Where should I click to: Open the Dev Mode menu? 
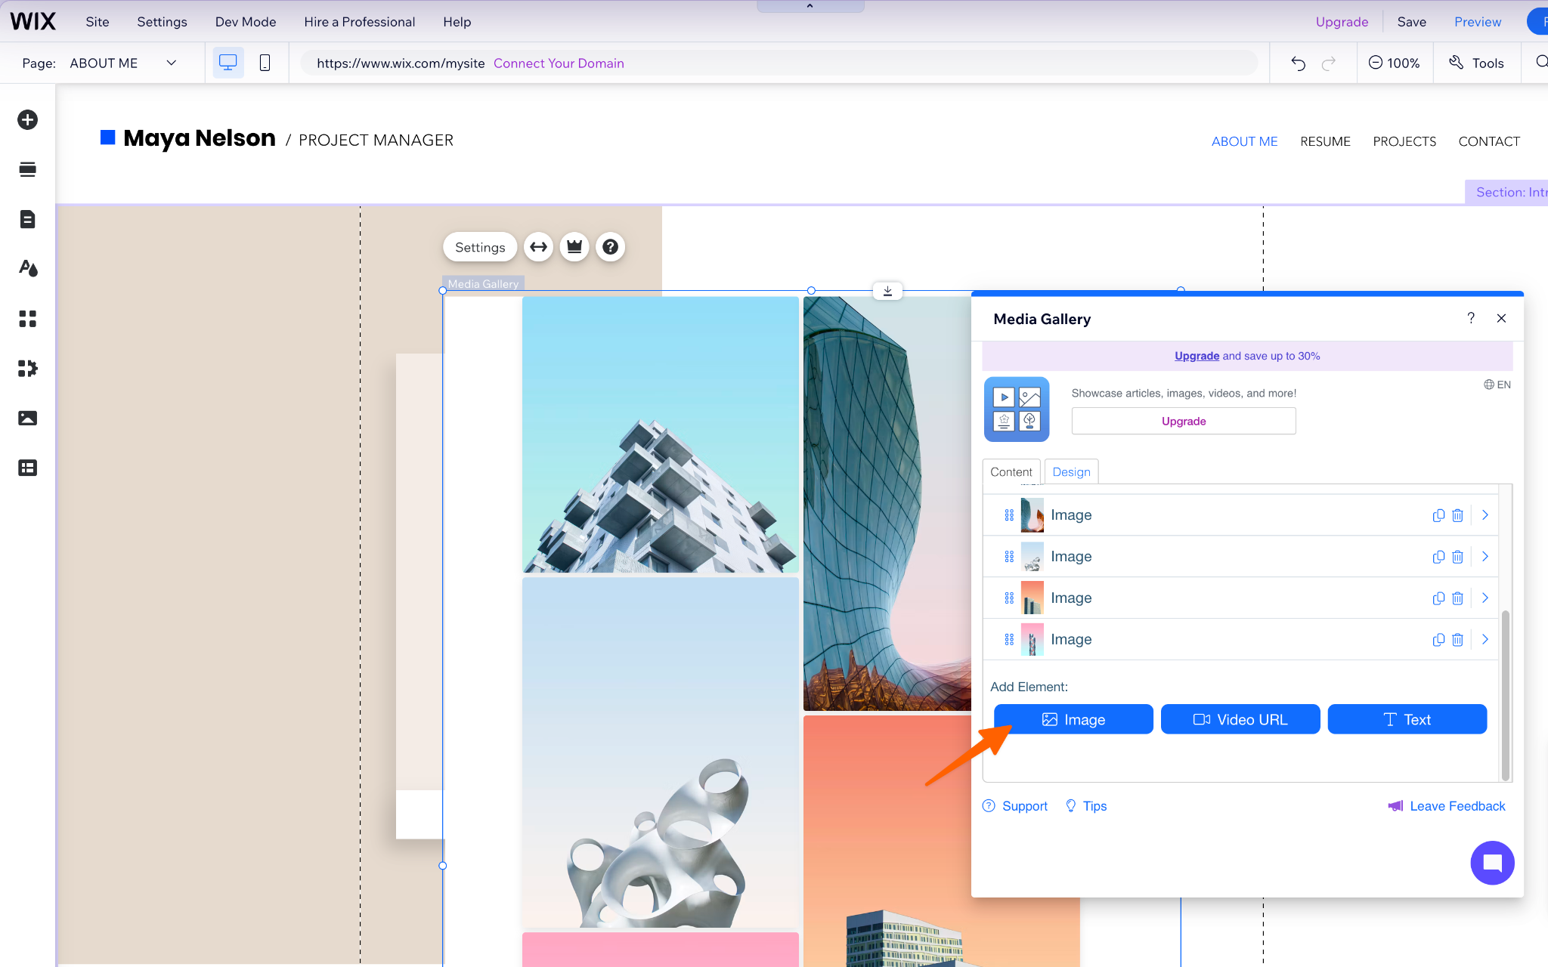coord(246,22)
